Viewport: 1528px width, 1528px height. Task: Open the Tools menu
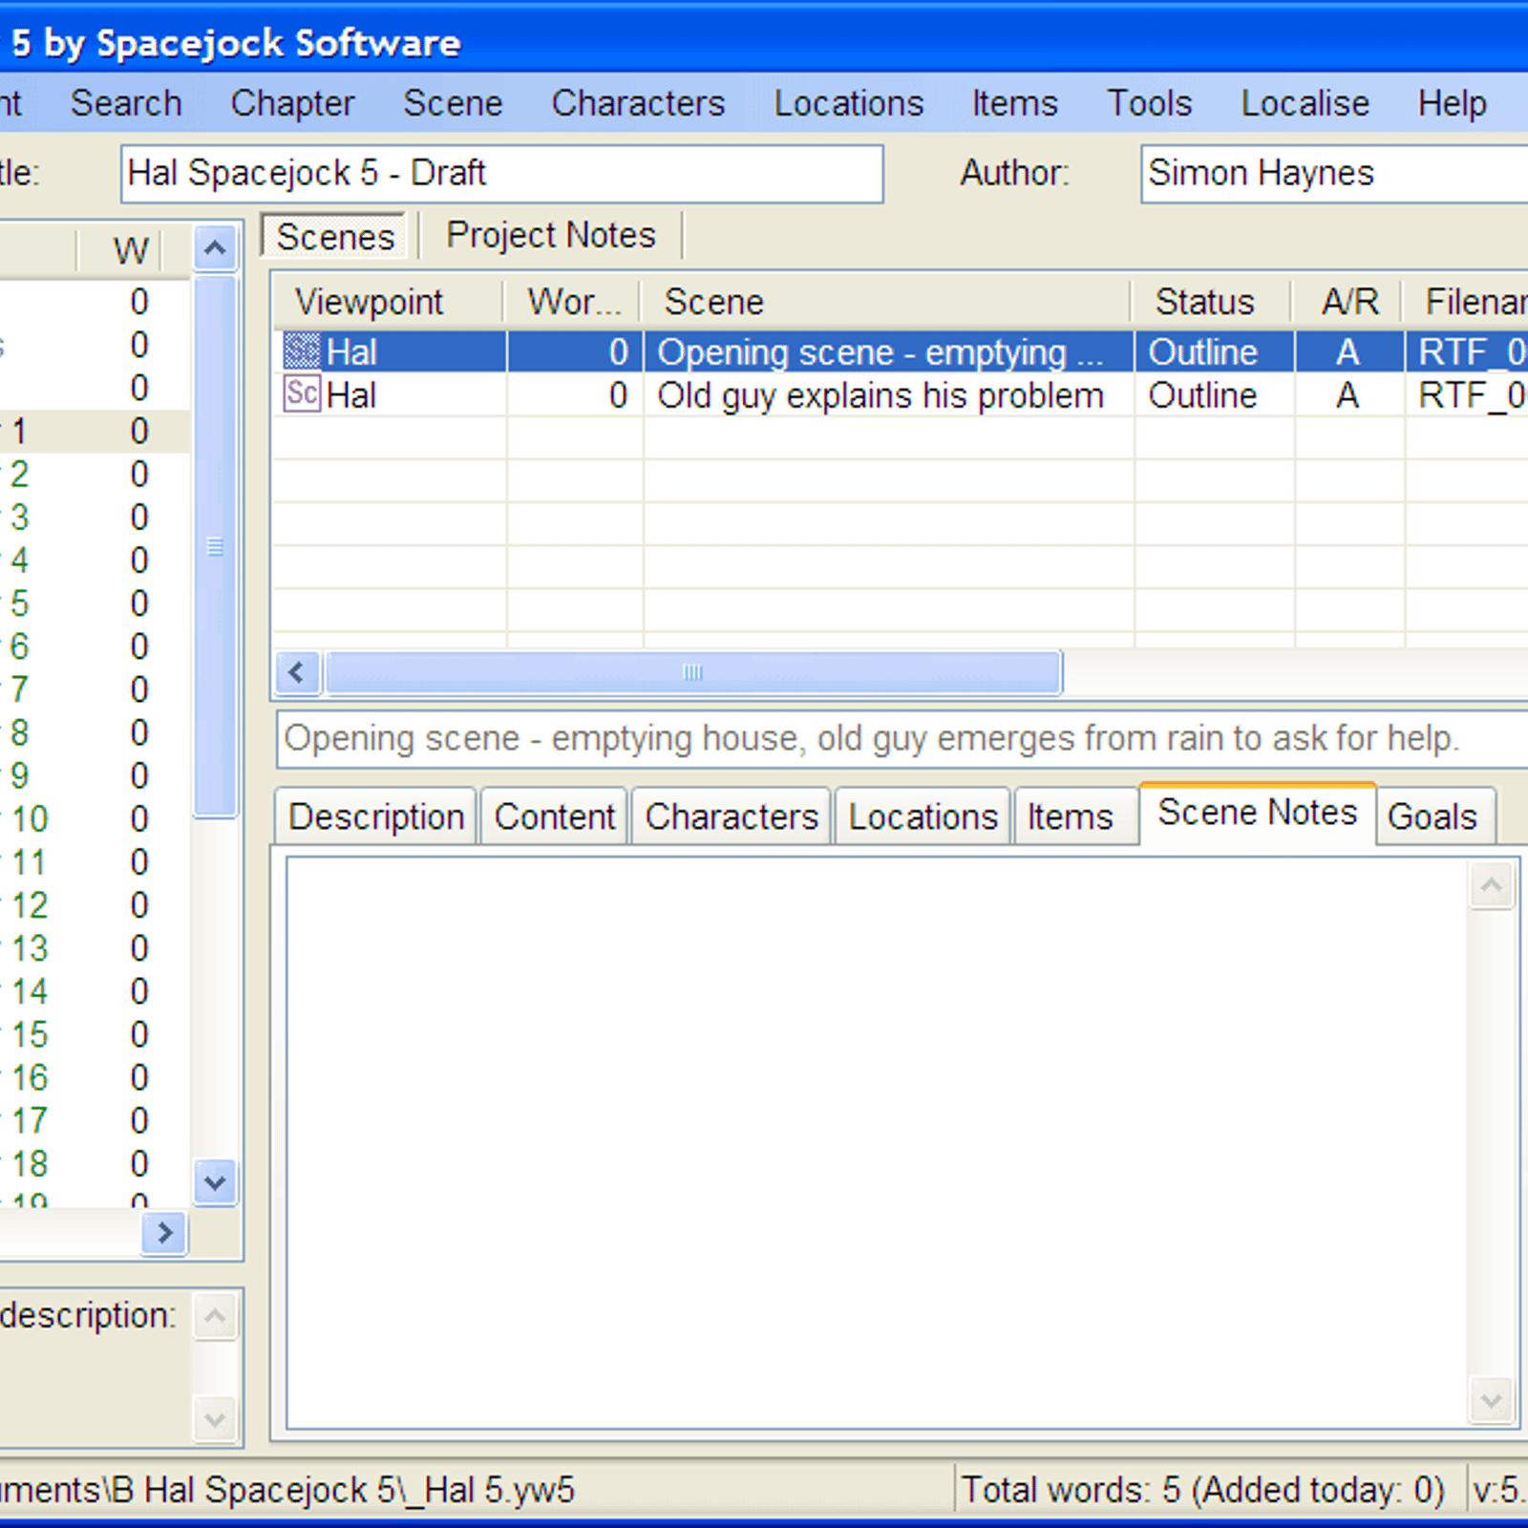(x=1150, y=103)
